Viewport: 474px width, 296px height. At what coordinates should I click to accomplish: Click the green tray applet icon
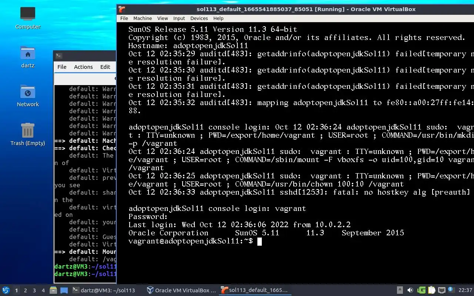click(421, 290)
